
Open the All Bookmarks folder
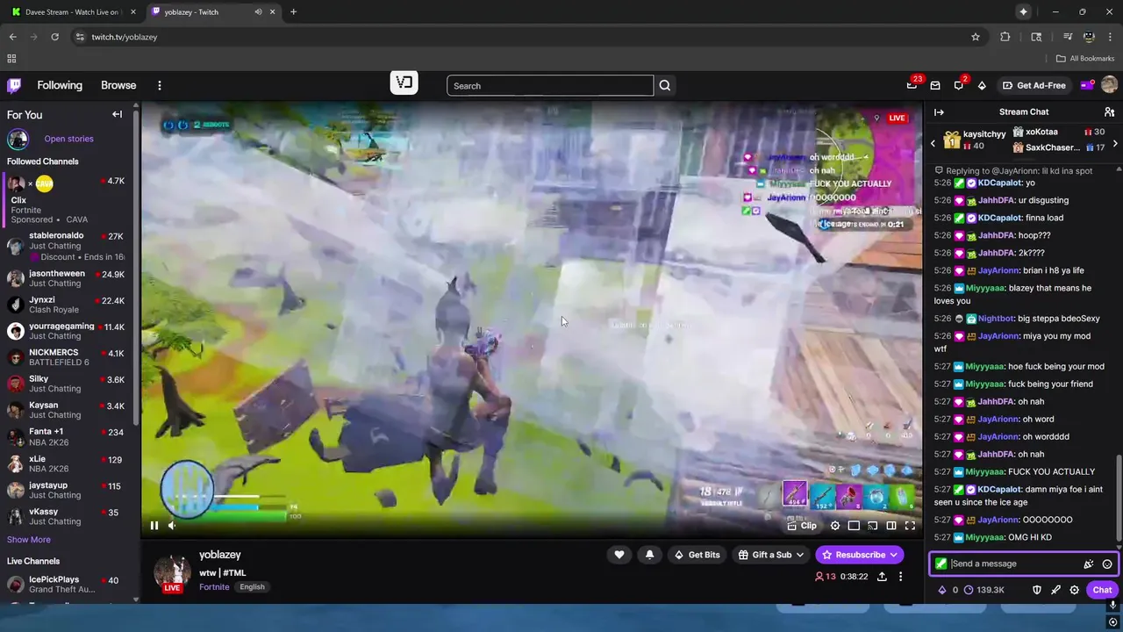[x=1085, y=59]
